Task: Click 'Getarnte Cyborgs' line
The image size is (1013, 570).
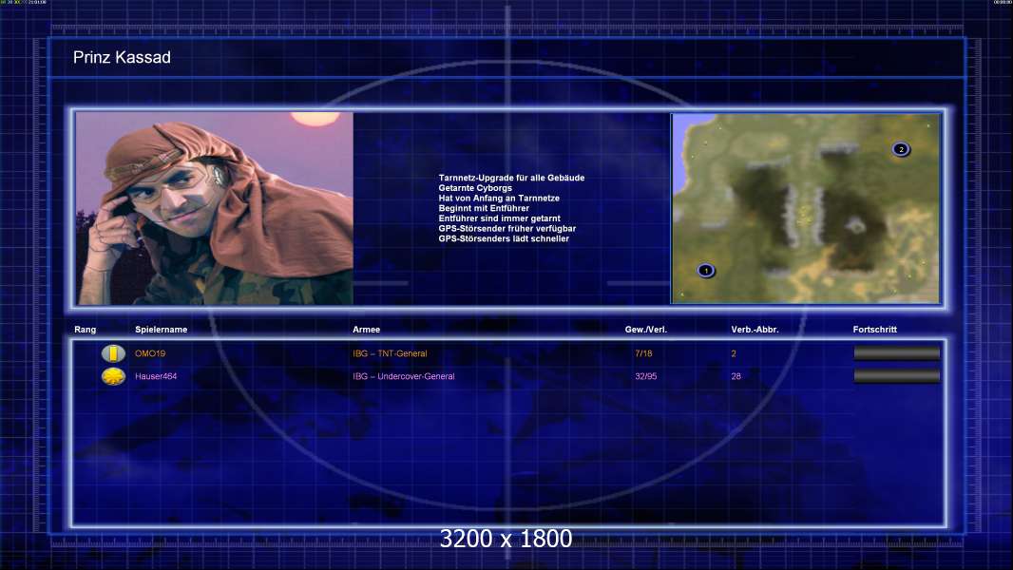Action: coord(475,188)
